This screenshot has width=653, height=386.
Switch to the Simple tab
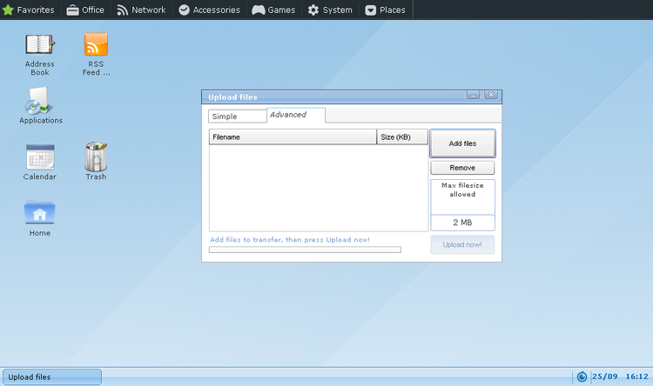236,116
